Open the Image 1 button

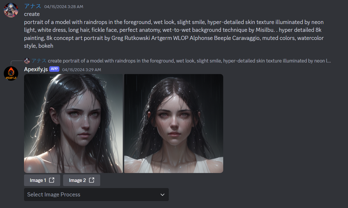[x=42, y=180]
